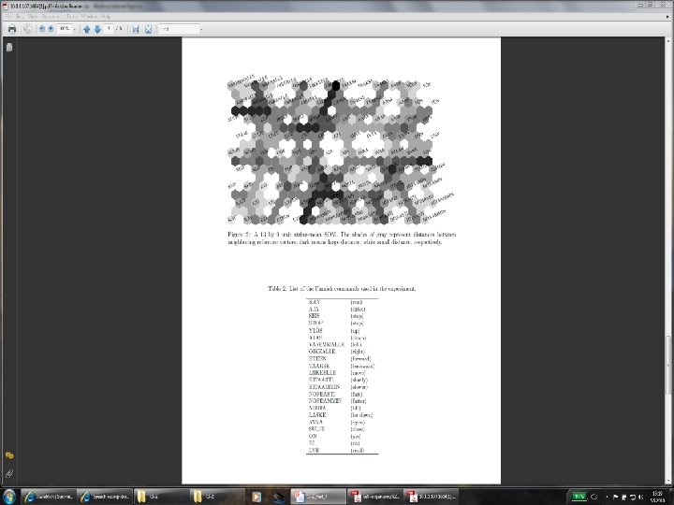Click the word HITAAMMIN in the table
The height and width of the screenshot is (505, 674).
click(324, 387)
